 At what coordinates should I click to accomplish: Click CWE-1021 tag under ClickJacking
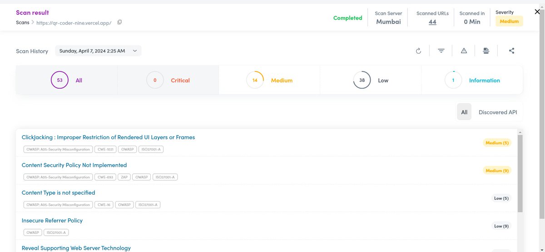pyautogui.click(x=106, y=149)
